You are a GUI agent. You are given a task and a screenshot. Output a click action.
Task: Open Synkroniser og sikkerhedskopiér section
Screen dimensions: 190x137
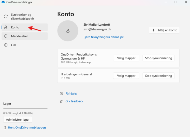(22, 17)
